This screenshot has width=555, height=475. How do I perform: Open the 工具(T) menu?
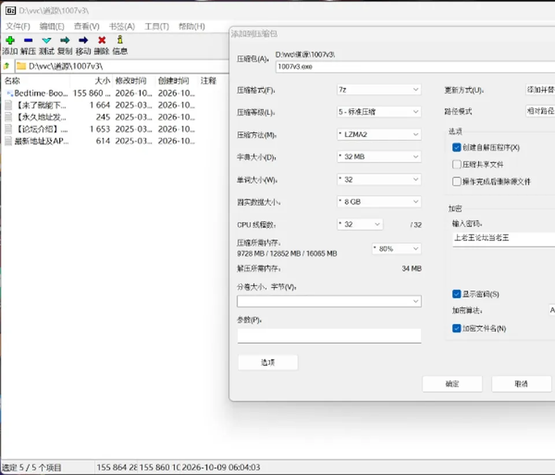tap(157, 26)
